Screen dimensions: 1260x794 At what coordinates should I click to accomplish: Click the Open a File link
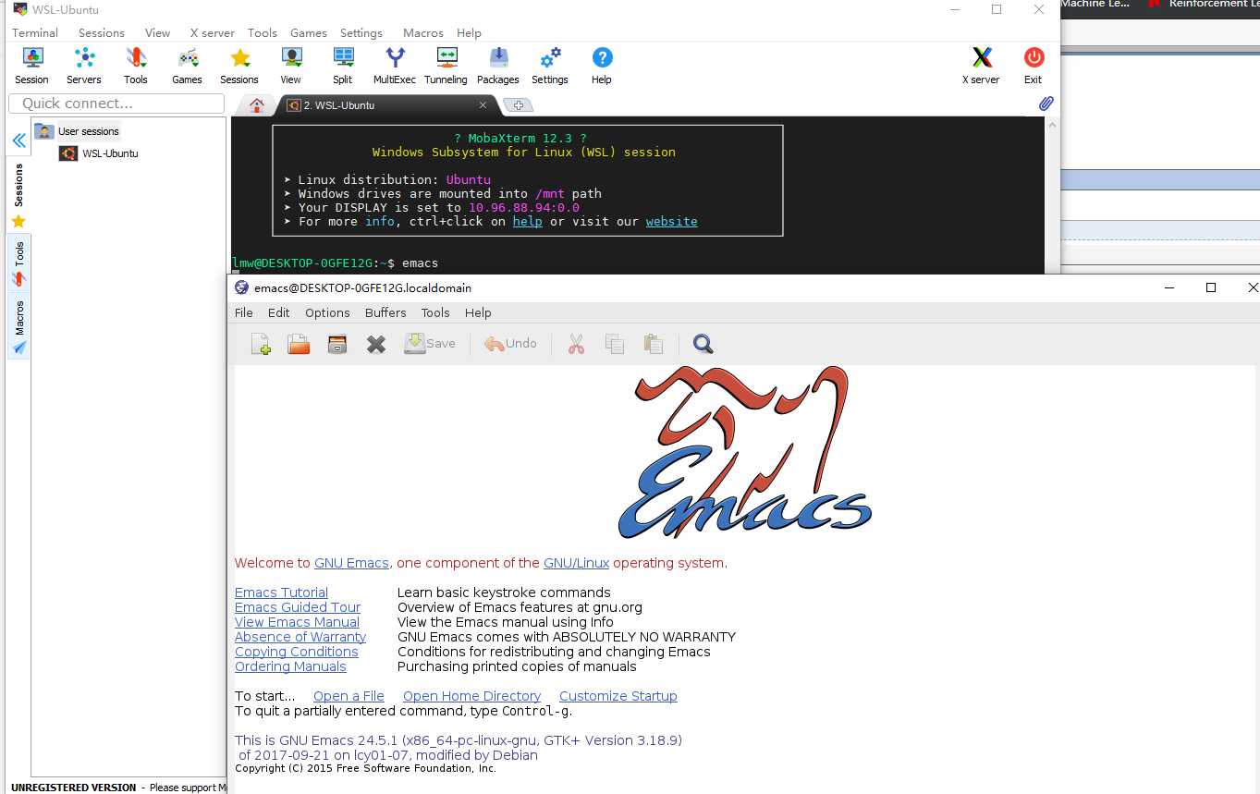[x=349, y=696]
